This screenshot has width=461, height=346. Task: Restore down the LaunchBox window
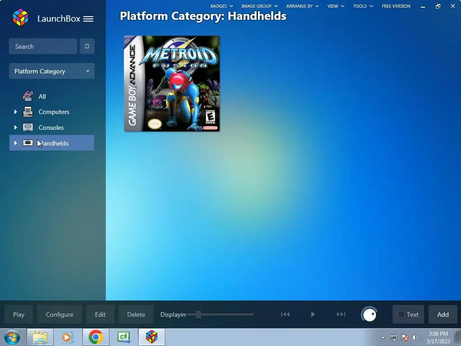pyautogui.click(x=438, y=6)
